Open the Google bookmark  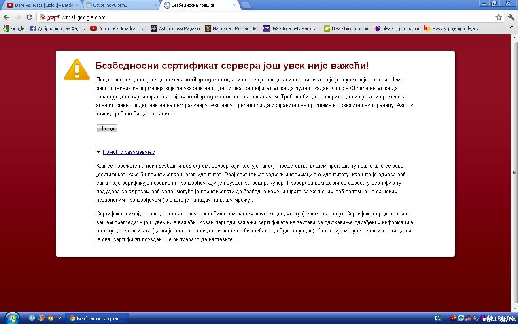tap(14, 28)
